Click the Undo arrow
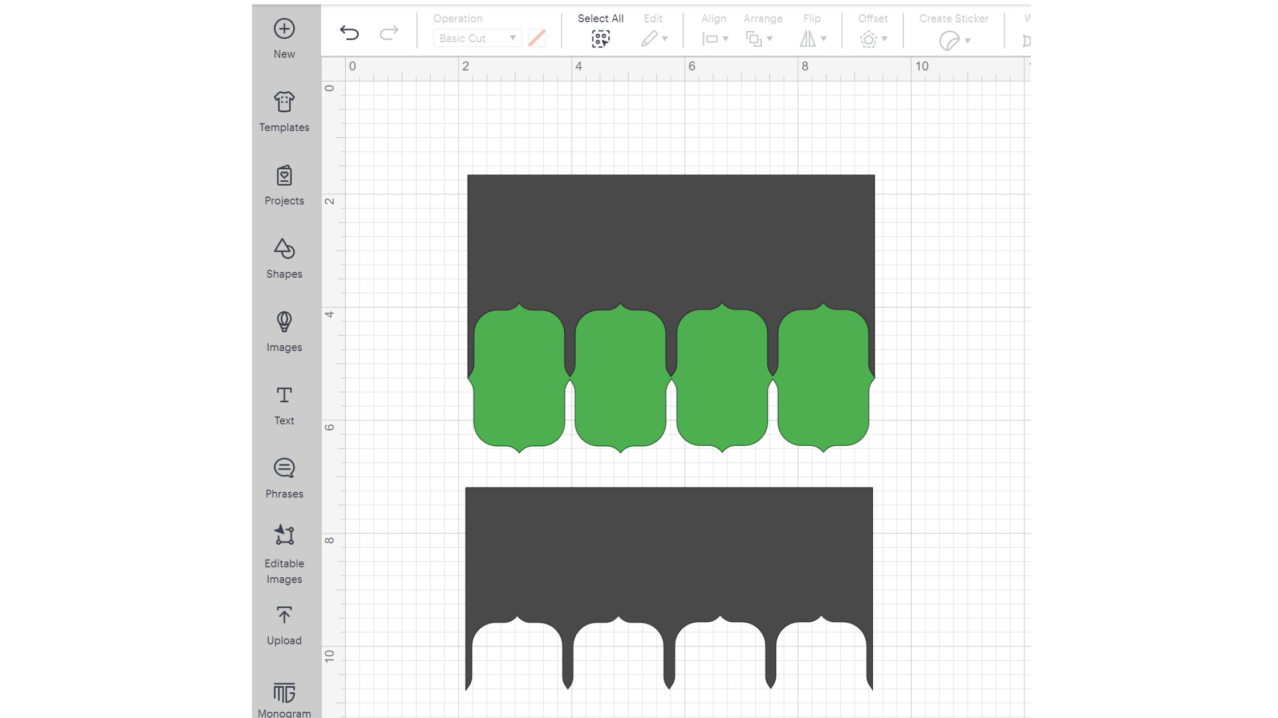 pyautogui.click(x=349, y=32)
